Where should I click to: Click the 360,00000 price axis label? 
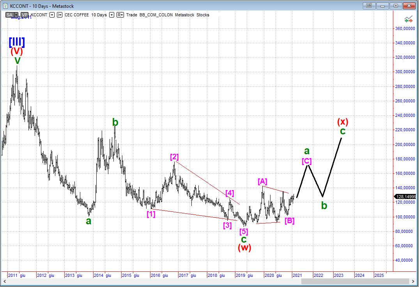pyautogui.click(x=405, y=28)
